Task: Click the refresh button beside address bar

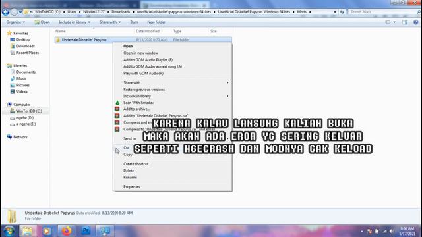Action: pyautogui.click(x=342, y=12)
